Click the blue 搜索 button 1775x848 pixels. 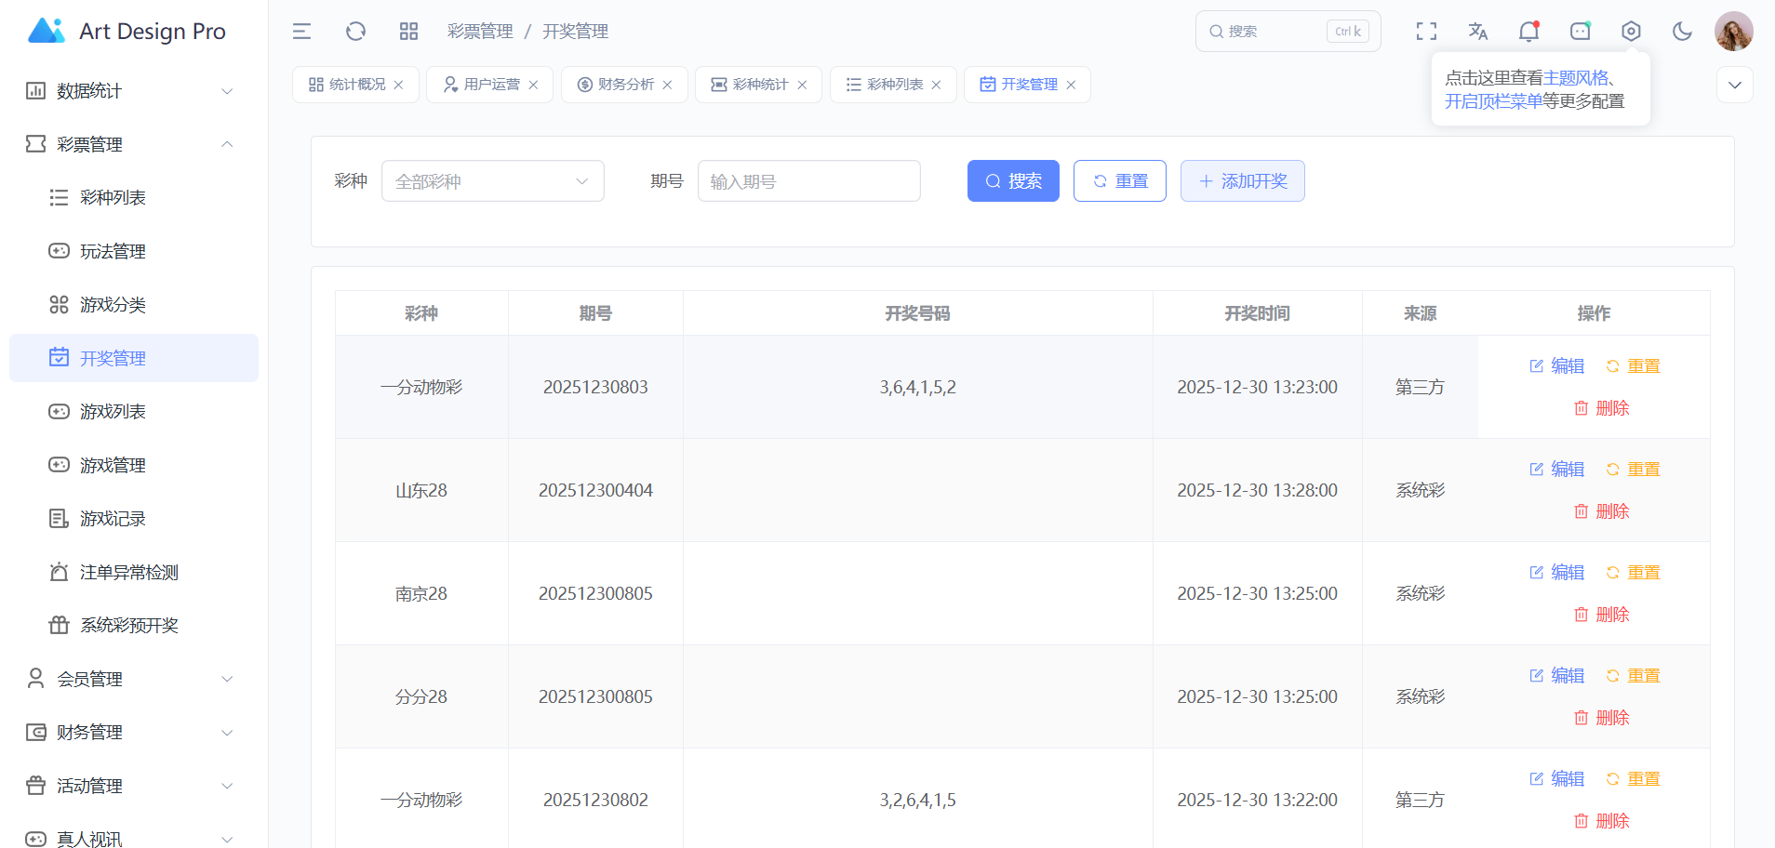[1013, 181]
